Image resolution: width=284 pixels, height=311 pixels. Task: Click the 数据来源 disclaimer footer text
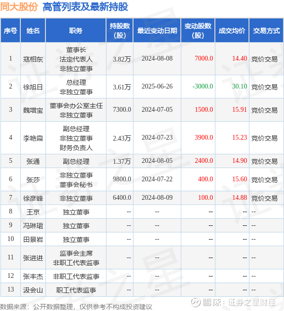pyautogui.click(x=76, y=307)
